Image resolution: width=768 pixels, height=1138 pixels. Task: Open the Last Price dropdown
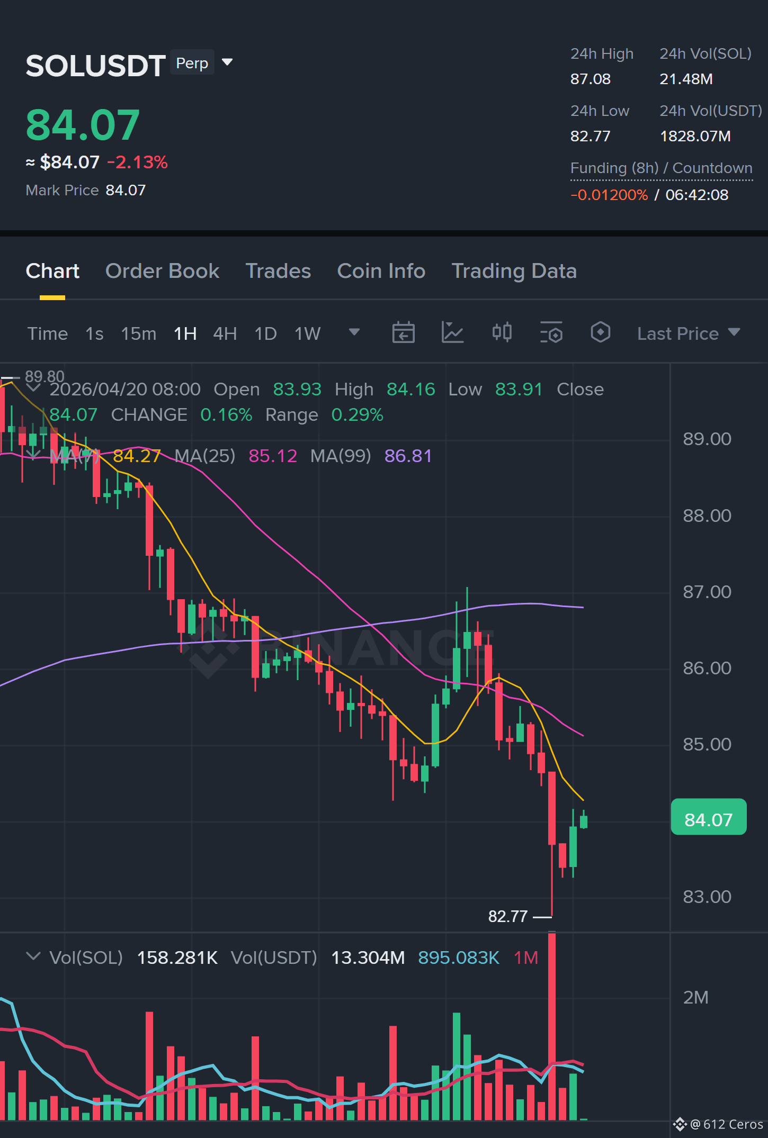(688, 333)
